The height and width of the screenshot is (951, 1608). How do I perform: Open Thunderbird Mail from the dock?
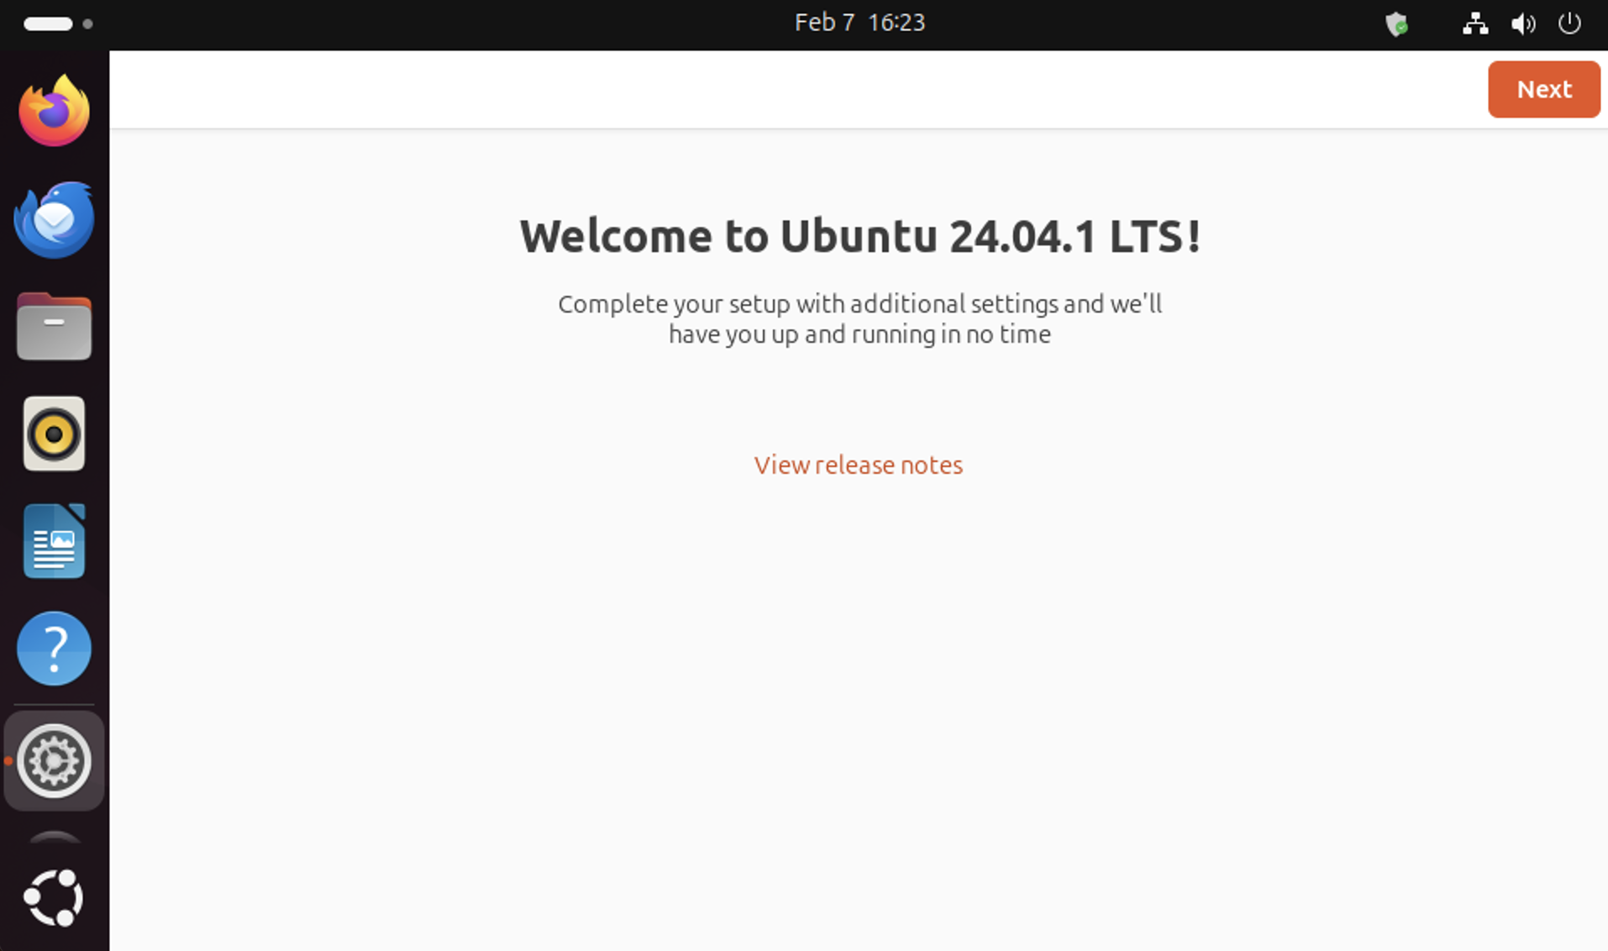tap(55, 218)
